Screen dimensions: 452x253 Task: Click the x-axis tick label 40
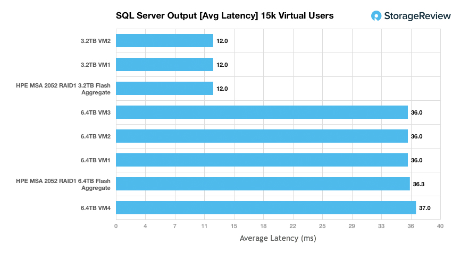[x=440, y=226]
